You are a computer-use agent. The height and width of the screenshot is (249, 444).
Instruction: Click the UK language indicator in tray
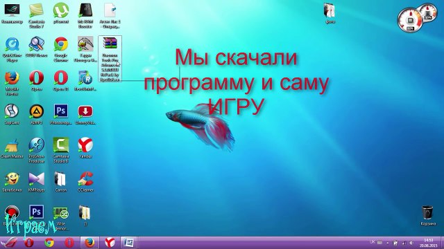[373, 242]
